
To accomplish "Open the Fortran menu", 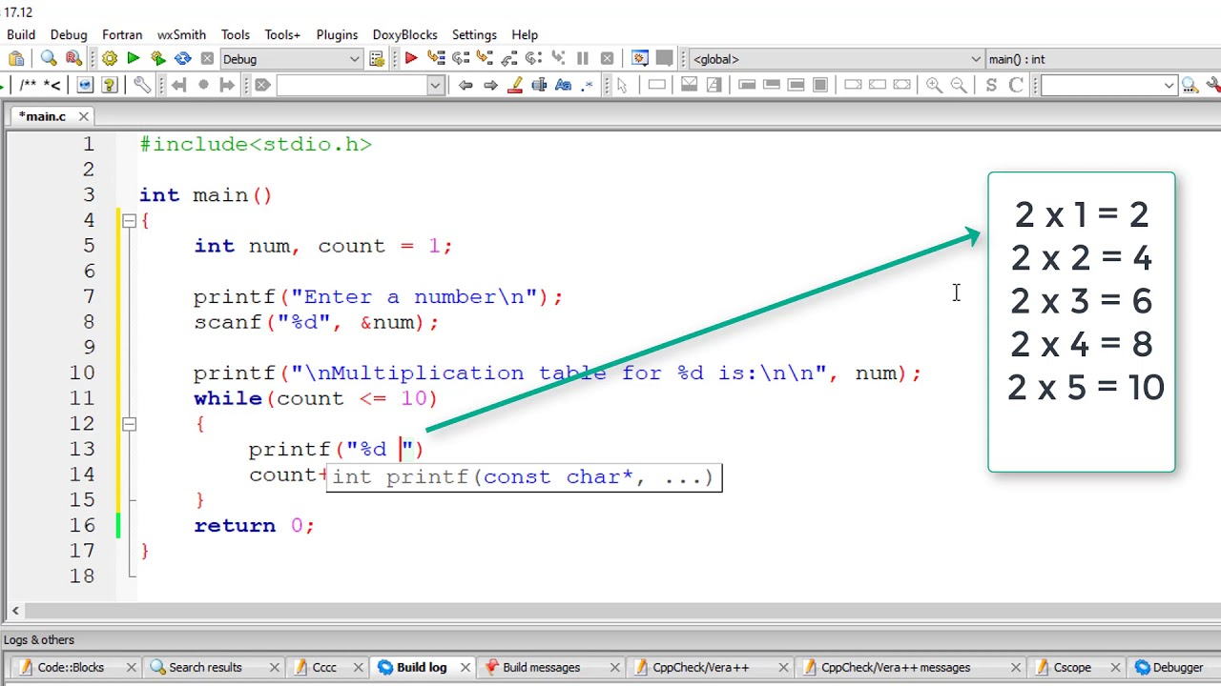I will coord(122,34).
